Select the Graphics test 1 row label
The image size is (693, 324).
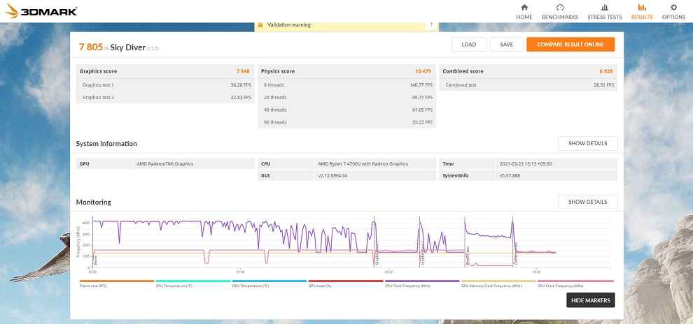pos(98,84)
